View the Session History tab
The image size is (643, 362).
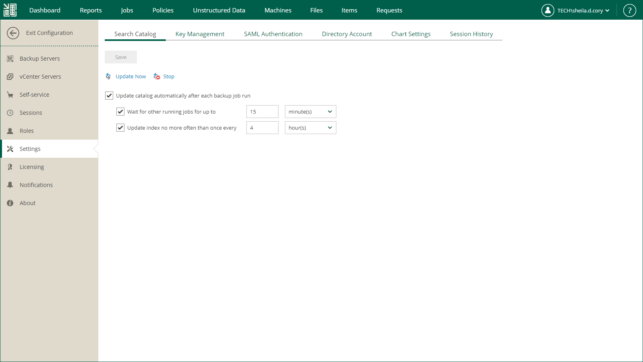pyautogui.click(x=471, y=34)
